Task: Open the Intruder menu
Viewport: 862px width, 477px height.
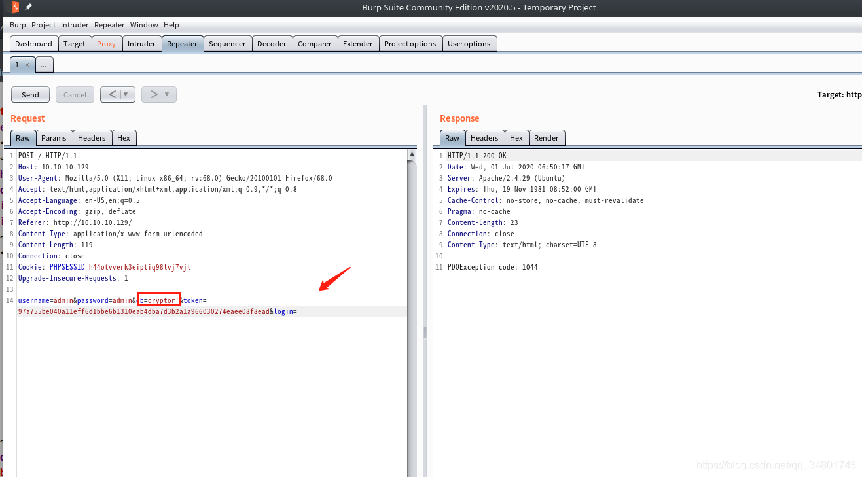Action: click(75, 25)
